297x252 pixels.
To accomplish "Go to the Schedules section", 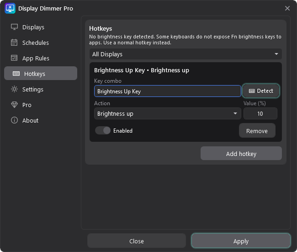I will click(x=41, y=43).
